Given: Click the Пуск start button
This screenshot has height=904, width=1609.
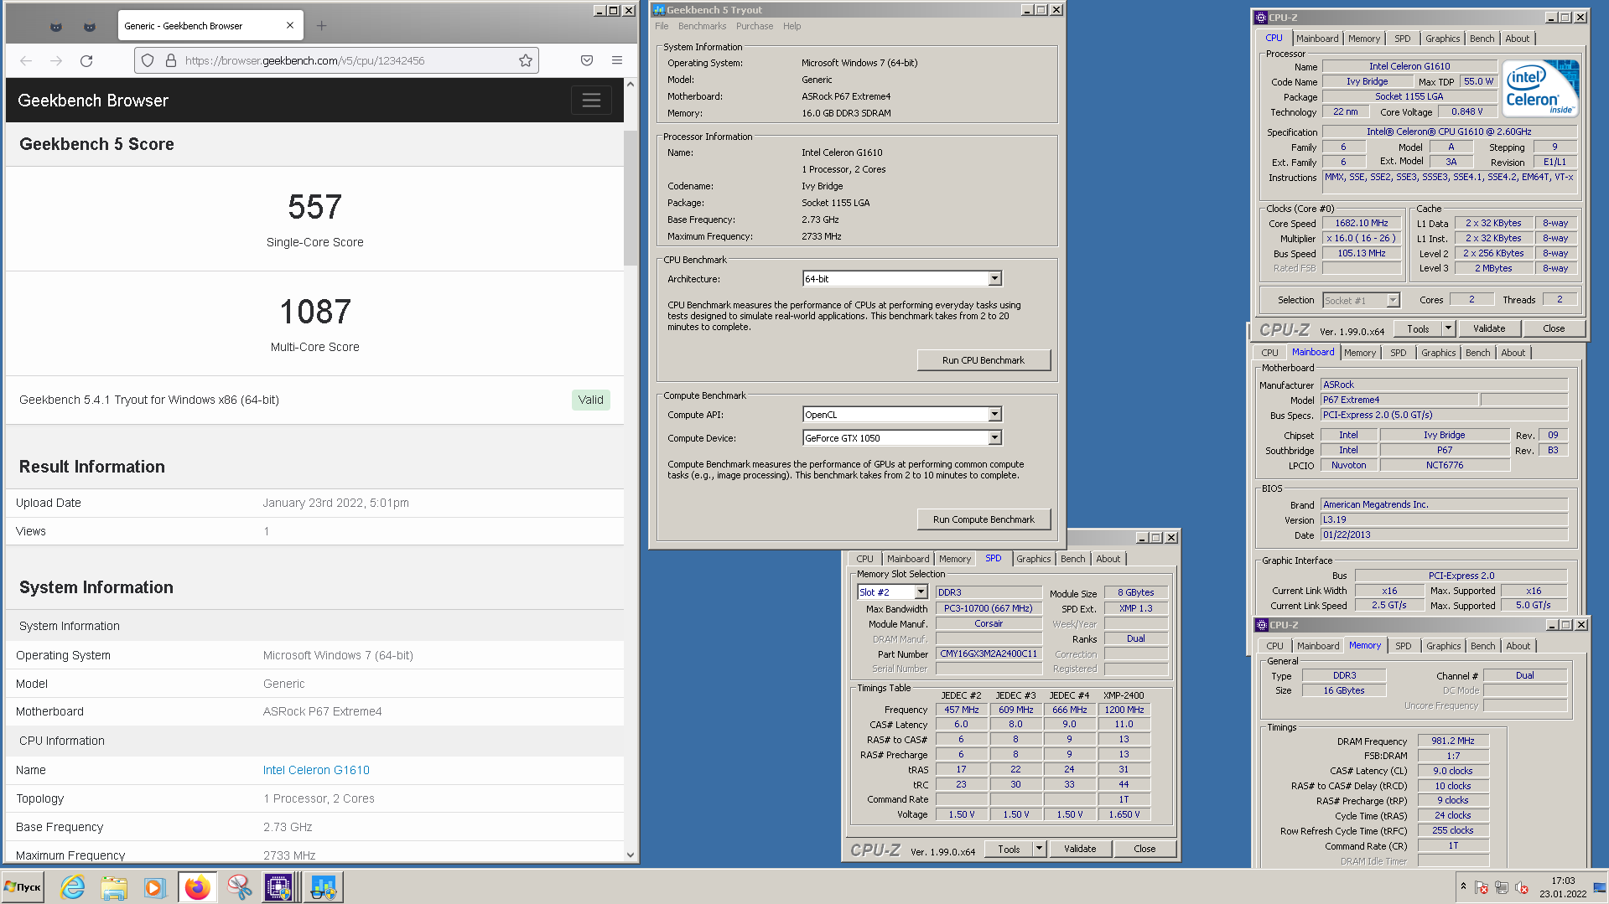Looking at the screenshot, I should point(23,887).
